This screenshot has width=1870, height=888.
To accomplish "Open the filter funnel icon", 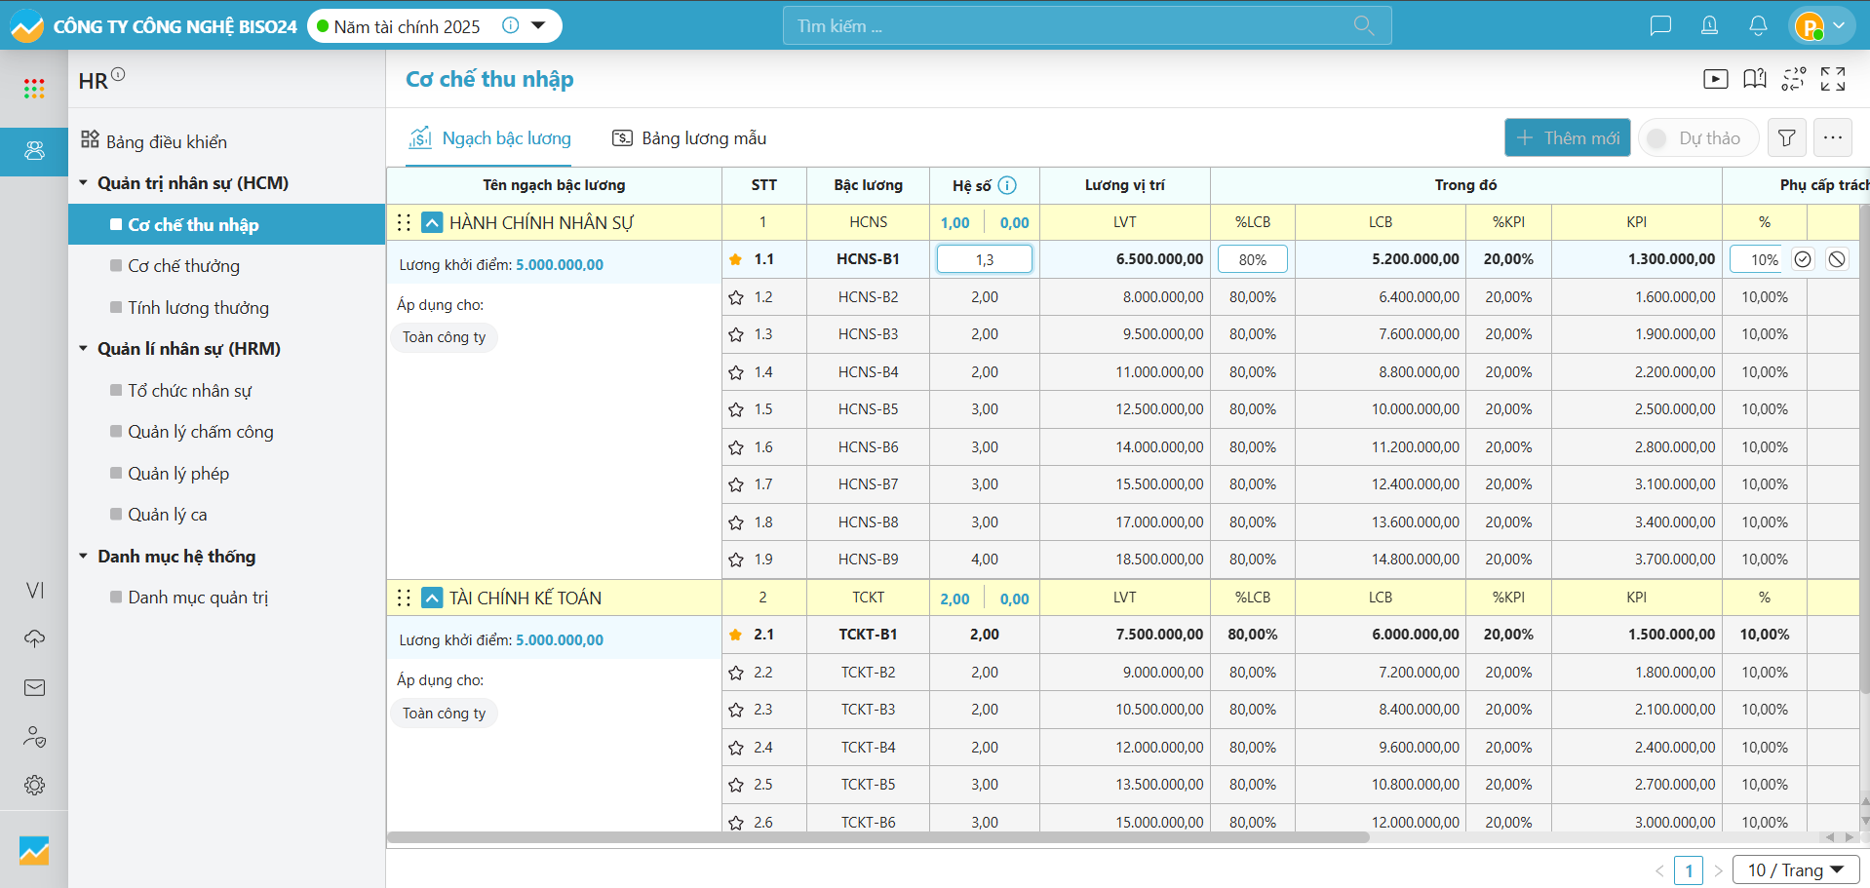I will (1786, 138).
